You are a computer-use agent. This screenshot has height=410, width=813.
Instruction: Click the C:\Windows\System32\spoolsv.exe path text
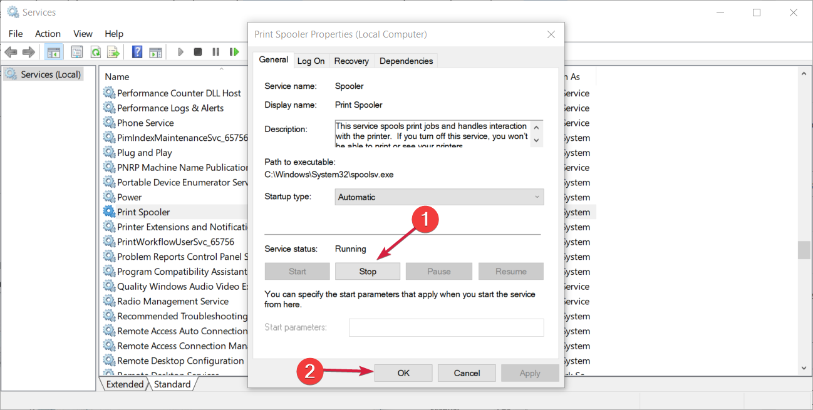(x=329, y=175)
